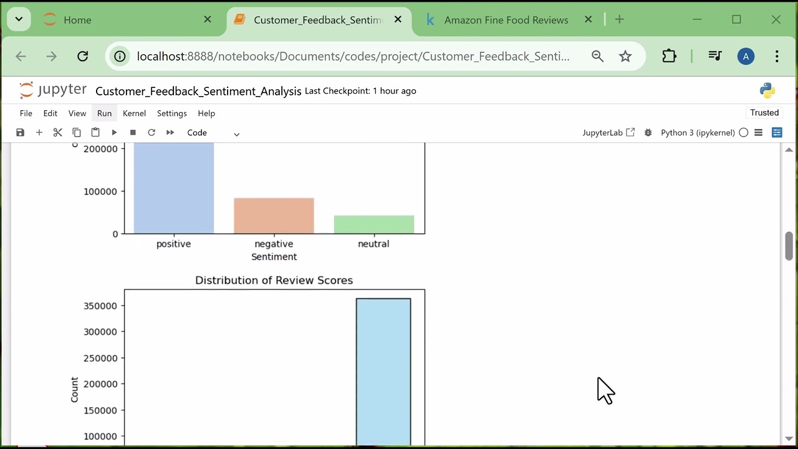
Task: Restart kernel and run all cells
Action: point(170,132)
